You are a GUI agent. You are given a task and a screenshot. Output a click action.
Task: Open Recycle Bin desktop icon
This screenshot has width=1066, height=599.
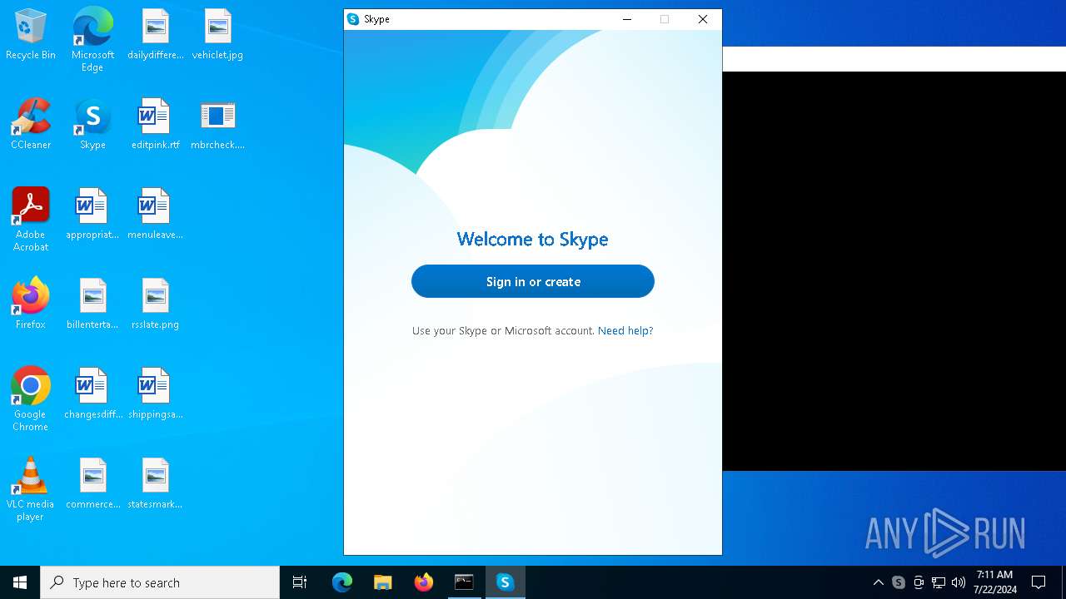(x=31, y=35)
